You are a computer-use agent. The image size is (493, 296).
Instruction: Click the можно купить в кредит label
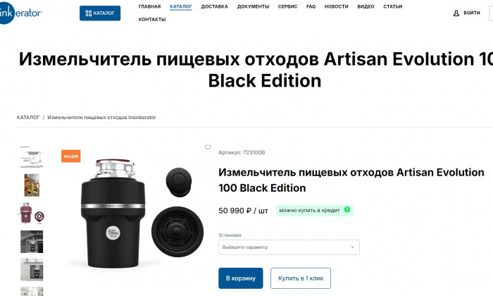pyautogui.click(x=309, y=211)
